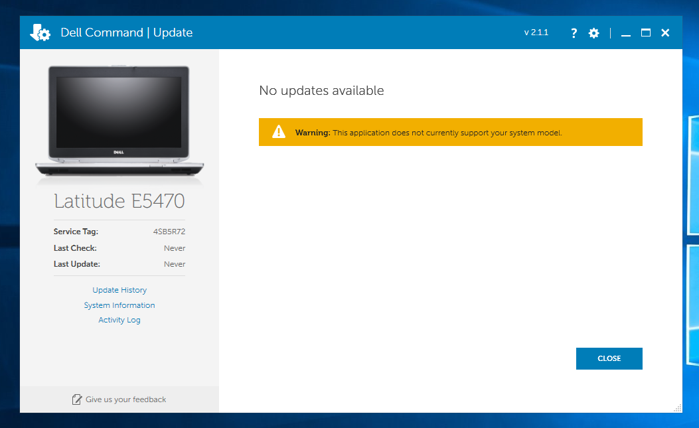Close the window with the X button
The width and height of the screenshot is (699, 428).
[x=665, y=33]
